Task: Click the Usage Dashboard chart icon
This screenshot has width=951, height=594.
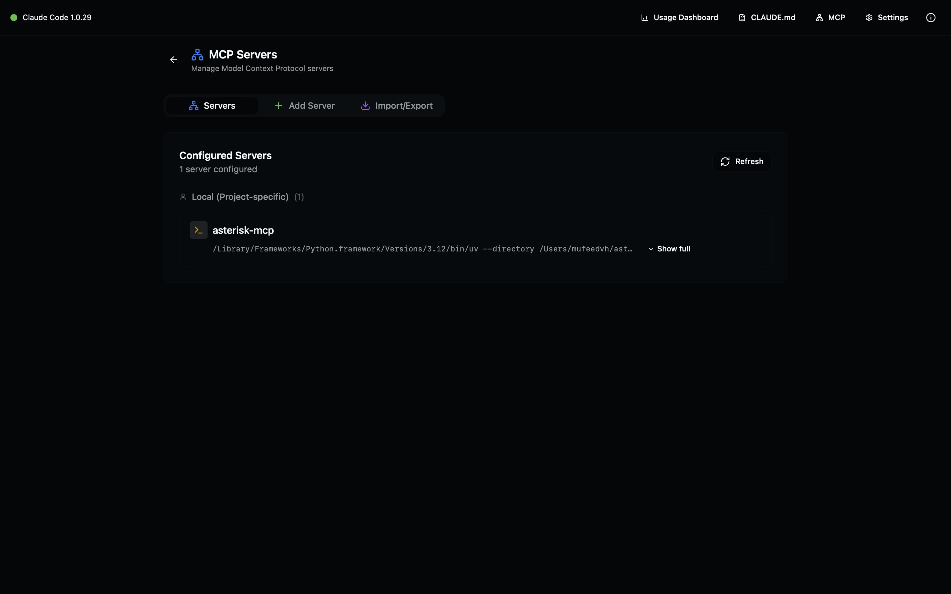Action: tap(644, 18)
